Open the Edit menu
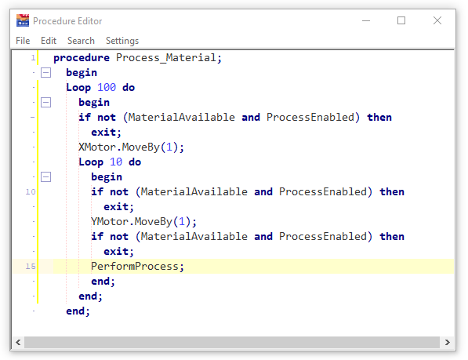The image size is (468, 360). 49,41
